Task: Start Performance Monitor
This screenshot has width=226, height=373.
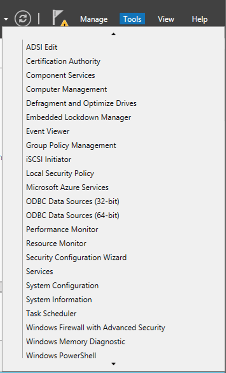Action: pyautogui.click(x=62, y=230)
